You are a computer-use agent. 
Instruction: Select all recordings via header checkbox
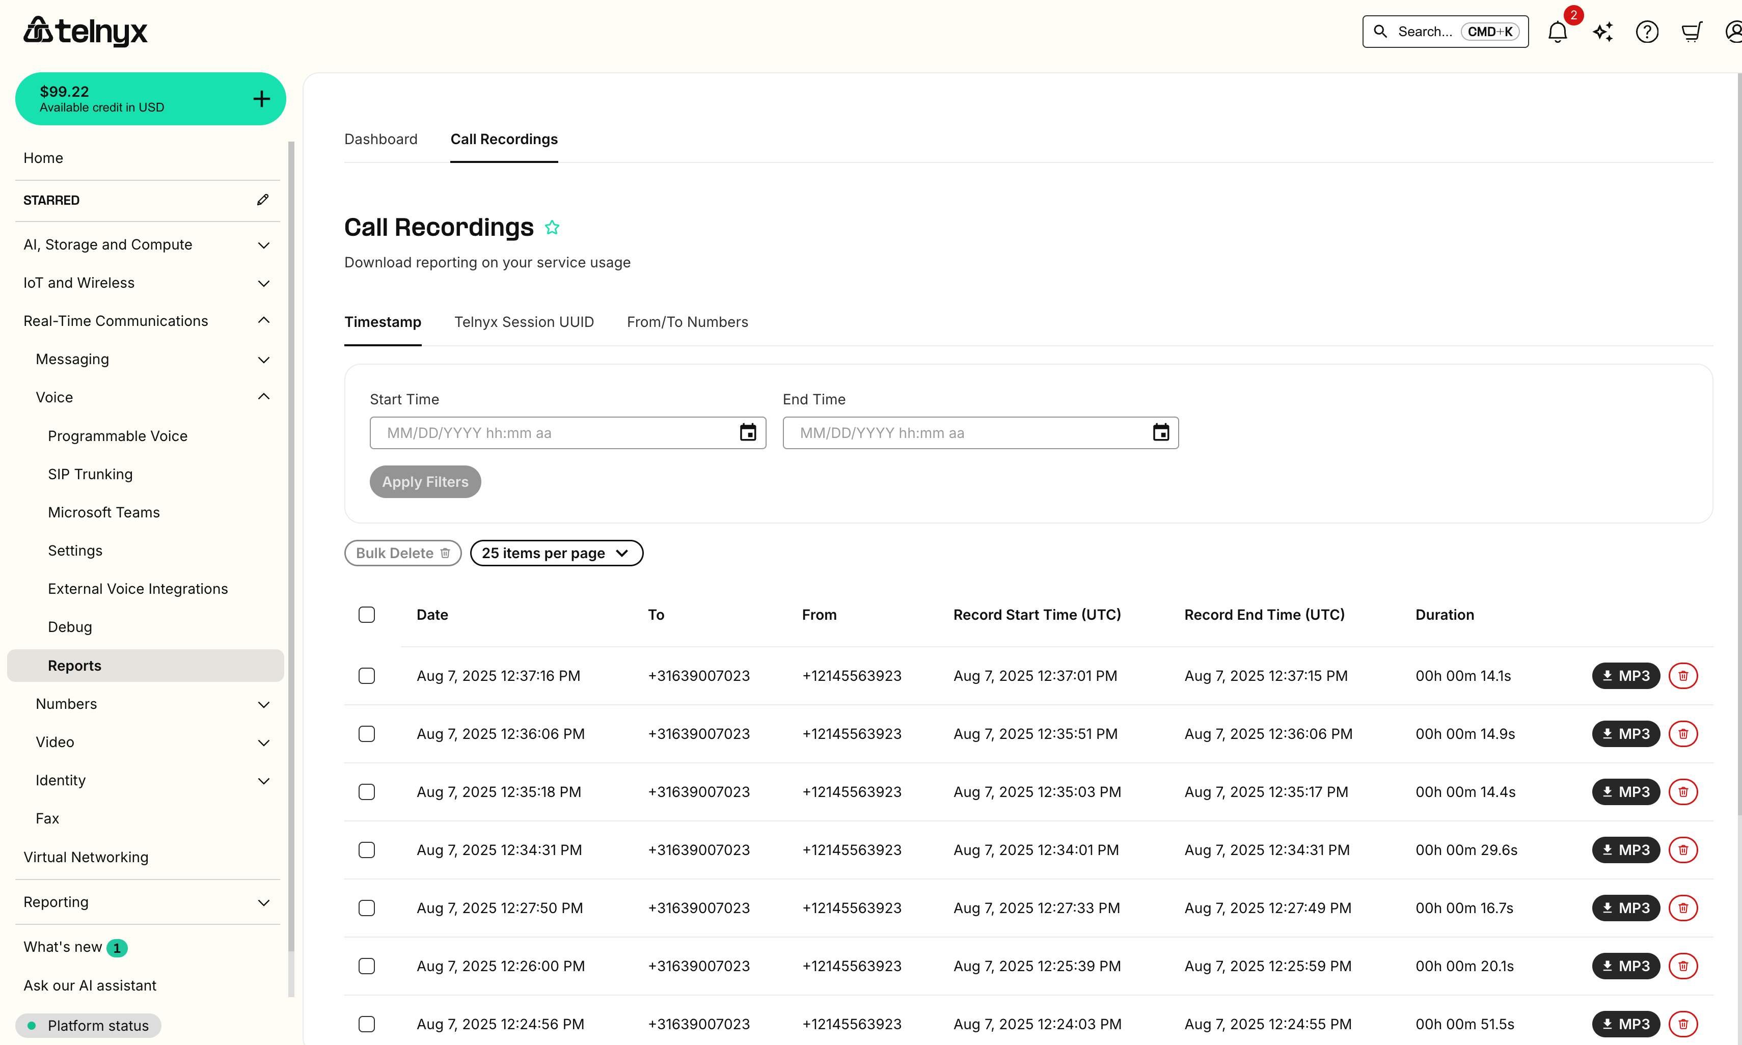[x=367, y=614]
